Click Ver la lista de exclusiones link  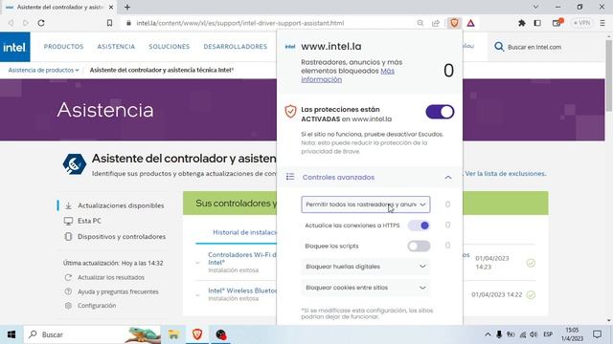506,174
